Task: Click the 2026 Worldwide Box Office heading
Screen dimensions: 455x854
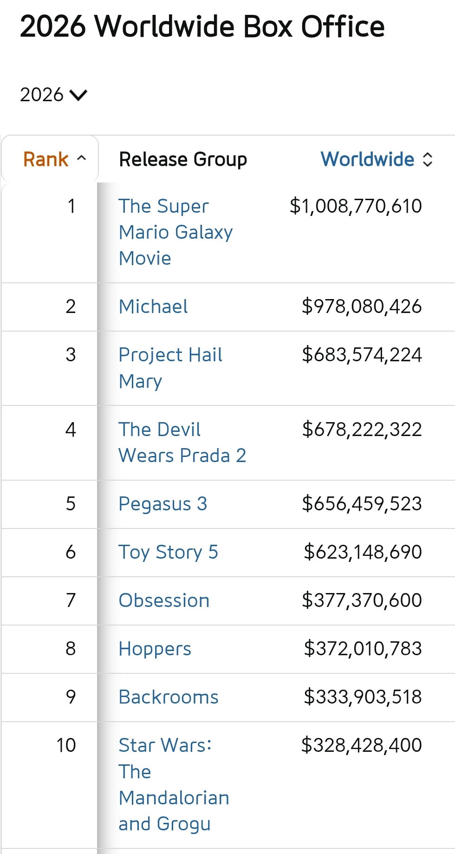Action: (202, 26)
